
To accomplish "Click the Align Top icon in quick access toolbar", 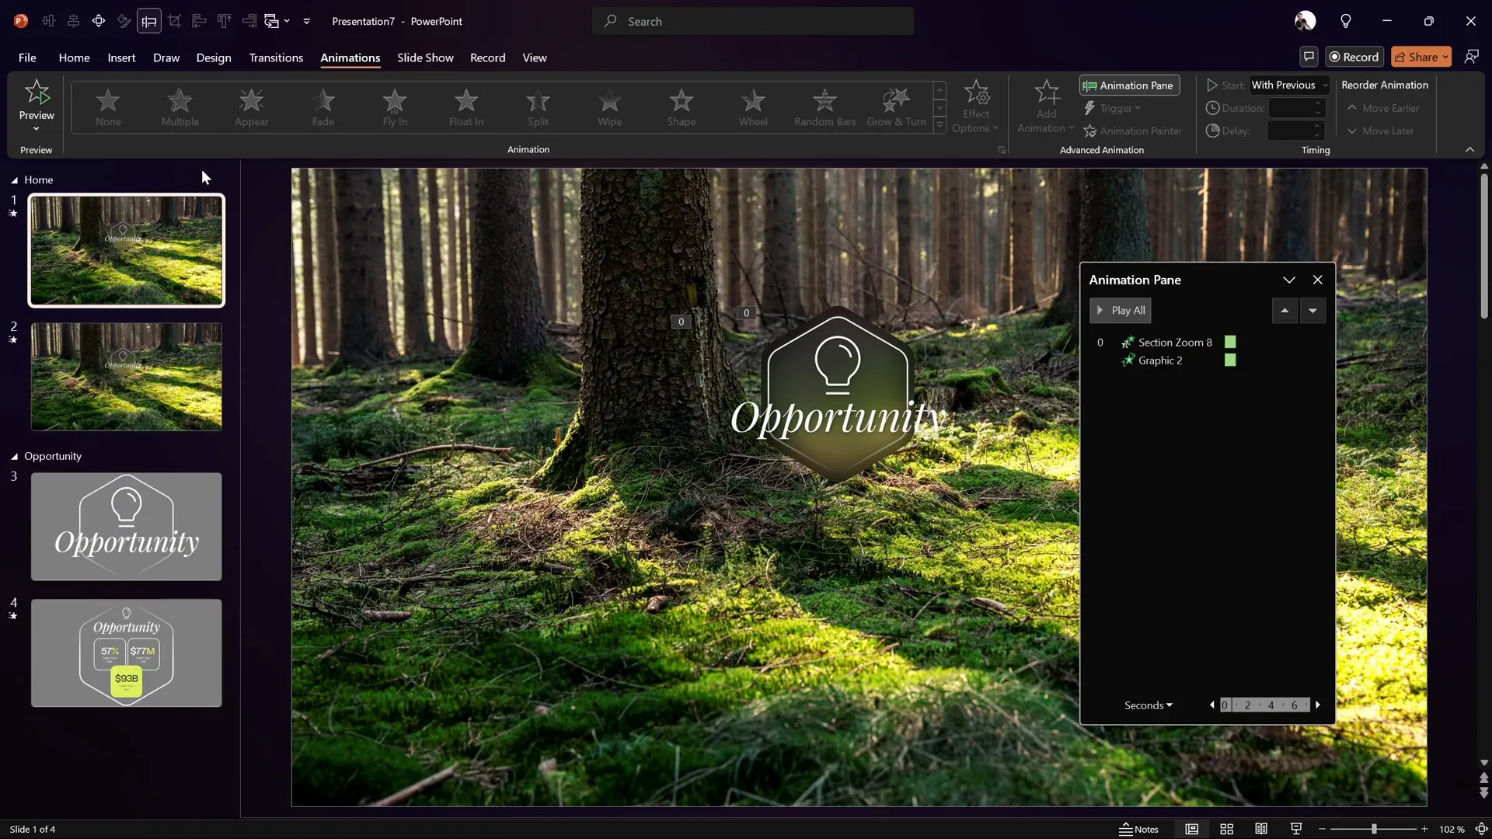I will 224,21.
